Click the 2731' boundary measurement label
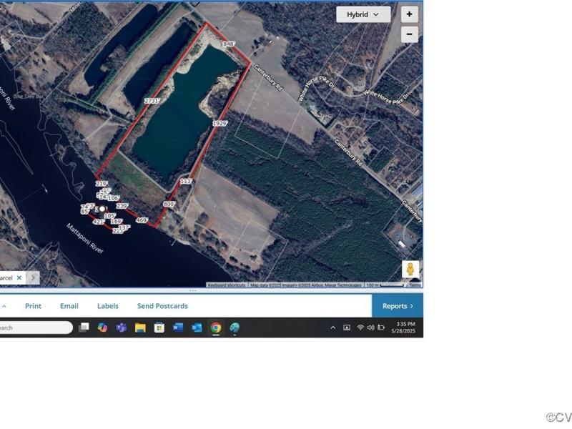This screenshot has height=429, width=572. click(x=152, y=101)
